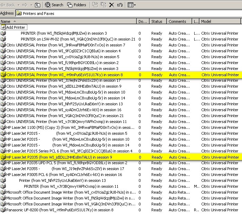The width and height of the screenshot is (242, 221).
Task: Select PRINTER in session 3 printer icon
Action: [x=3, y=33]
